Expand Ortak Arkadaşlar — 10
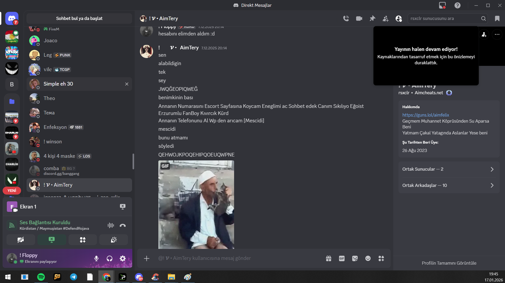This screenshot has height=283, width=505. 449,185
